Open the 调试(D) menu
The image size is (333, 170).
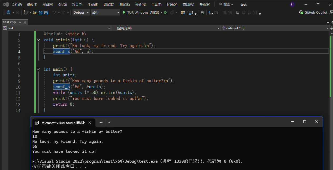[x=109, y=4]
